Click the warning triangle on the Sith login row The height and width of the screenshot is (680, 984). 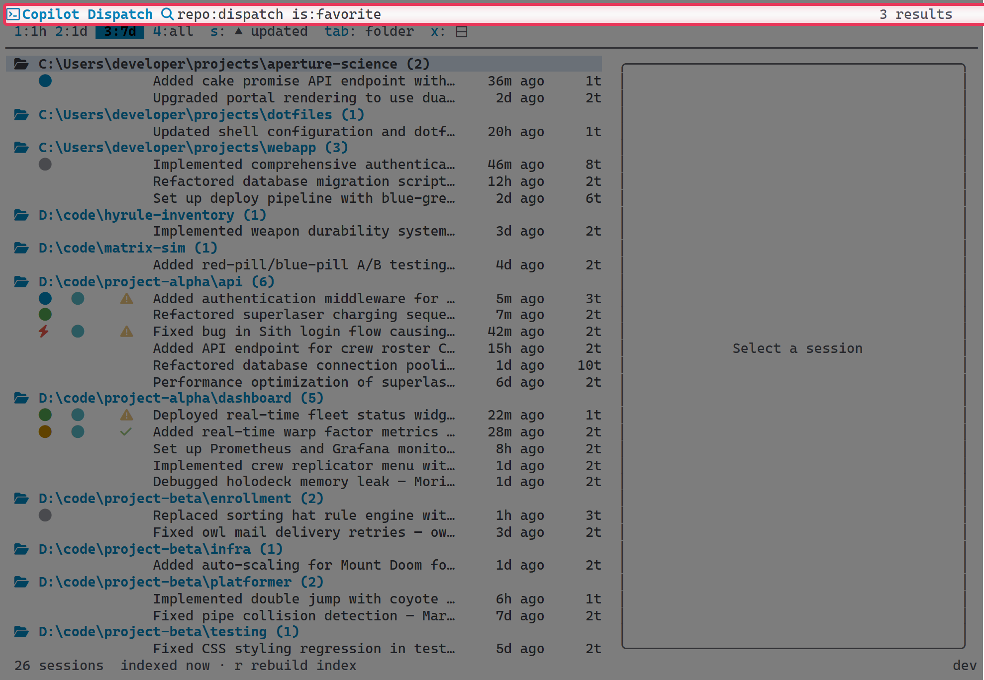(x=127, y=331)
